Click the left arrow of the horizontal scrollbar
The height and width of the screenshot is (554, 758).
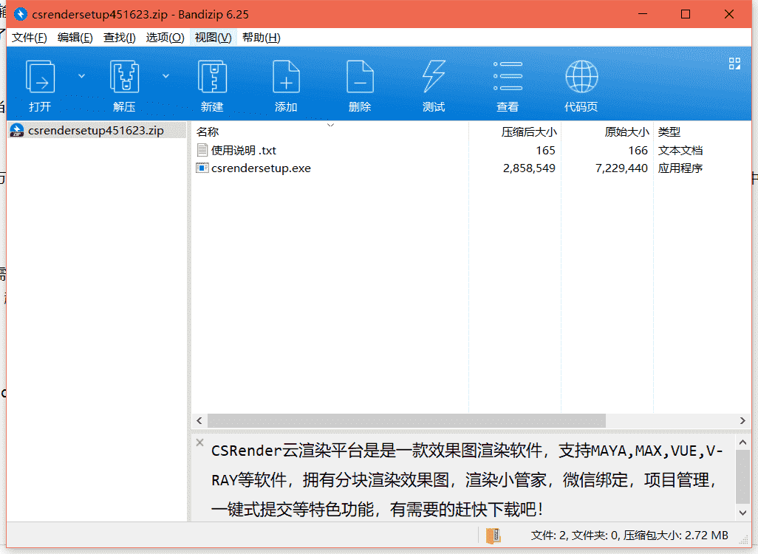[199, 420]
